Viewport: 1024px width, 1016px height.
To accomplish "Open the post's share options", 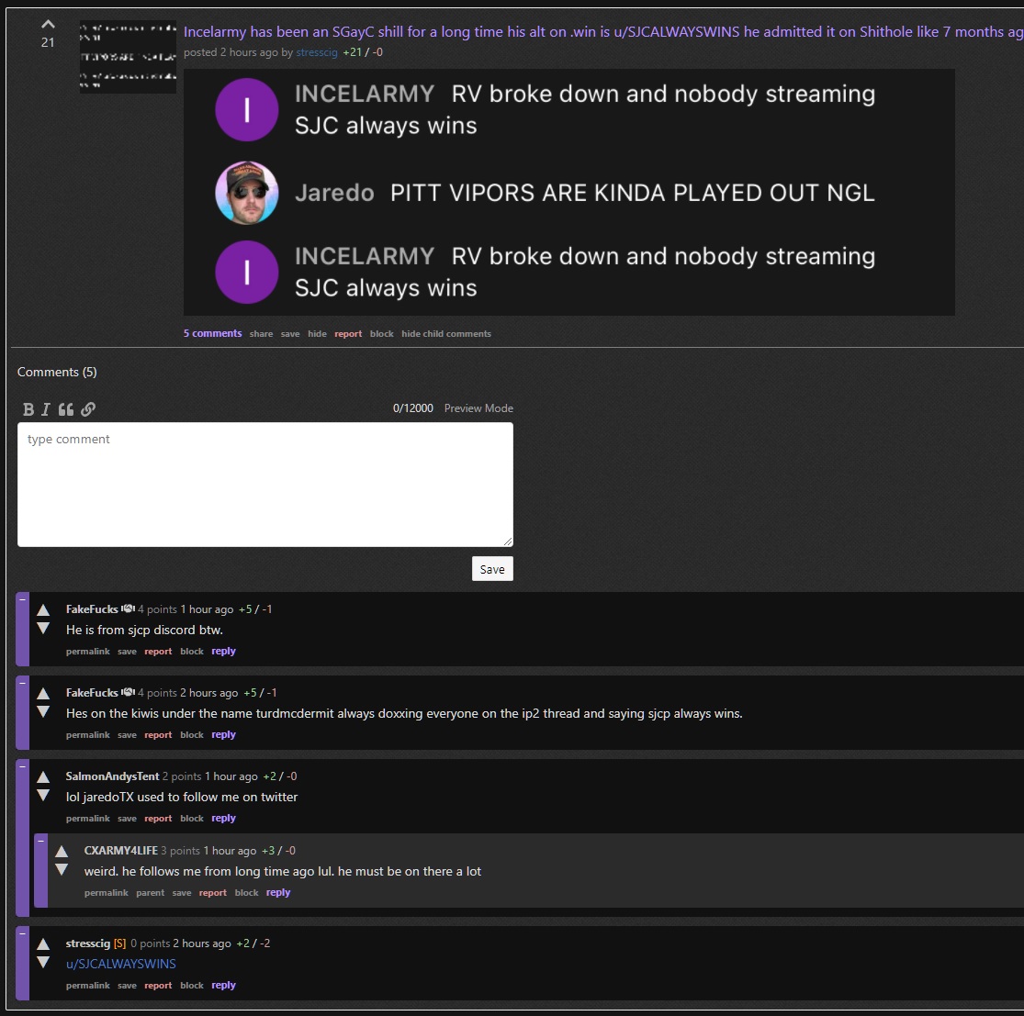I will pos(261,333).
